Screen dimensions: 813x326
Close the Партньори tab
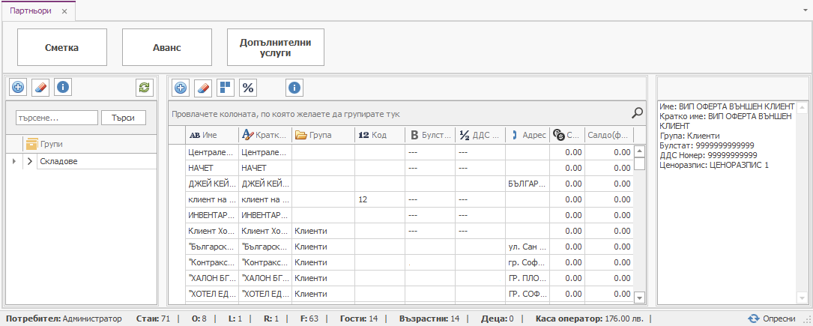(x=64, y=12)
